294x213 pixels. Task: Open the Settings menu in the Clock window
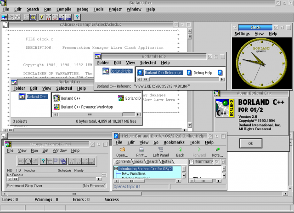click(242, 34)
